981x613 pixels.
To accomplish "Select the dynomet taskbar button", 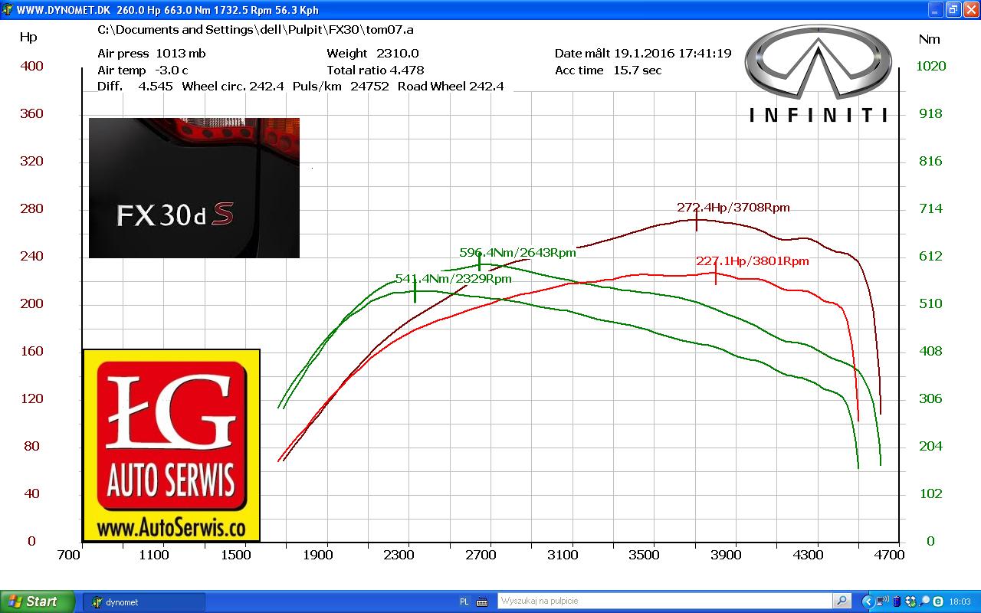I will click(144, 602).
